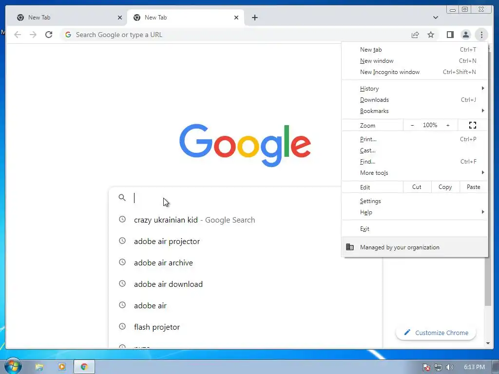
Task: Click the clock icon beside adobe air archive
Action: tap(122, 262)
